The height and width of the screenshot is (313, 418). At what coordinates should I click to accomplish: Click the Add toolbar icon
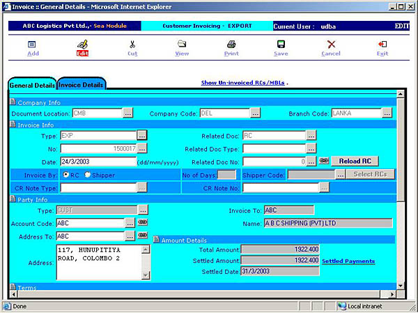(x=32, y=45)
